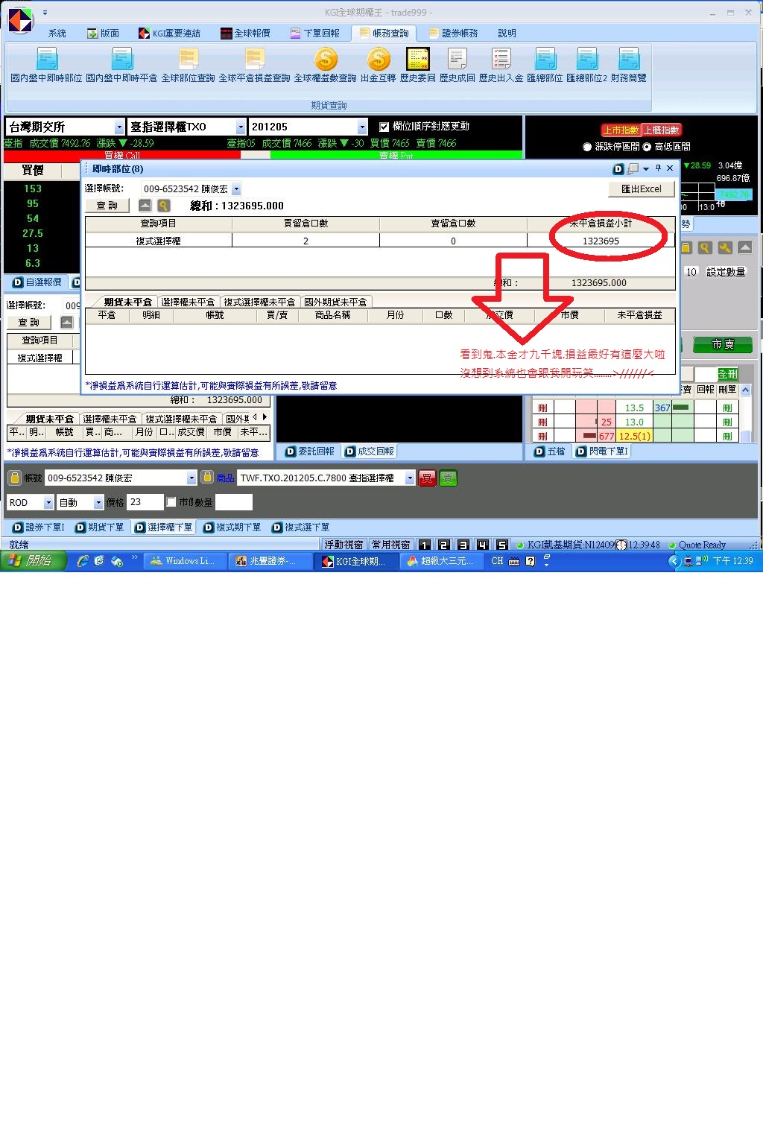Expand the 201205 month dropdown

click(x=362, y=127)
